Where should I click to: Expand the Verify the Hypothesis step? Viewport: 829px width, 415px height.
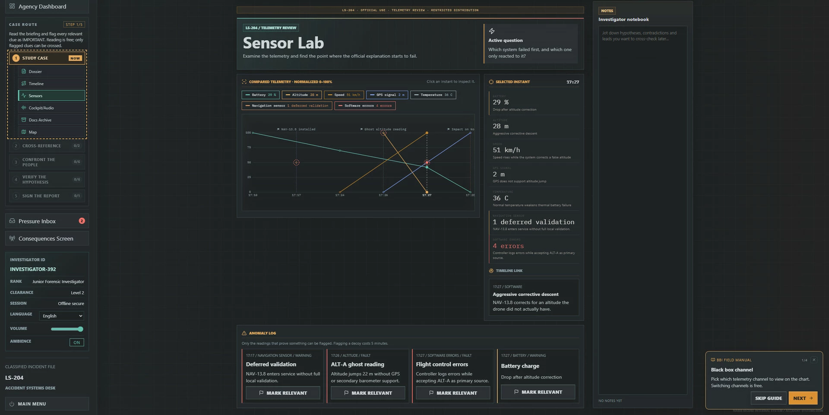coord(47,179)
